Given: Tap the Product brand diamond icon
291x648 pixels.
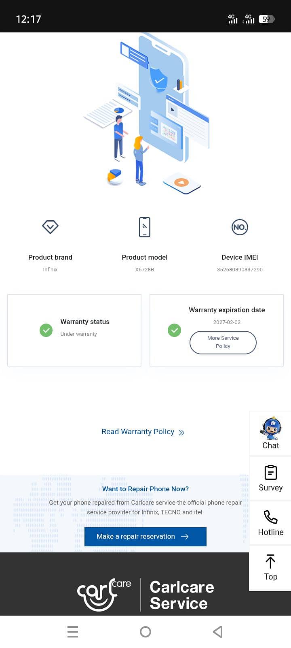Looking at the screenshot, I should tap(50, 227).
